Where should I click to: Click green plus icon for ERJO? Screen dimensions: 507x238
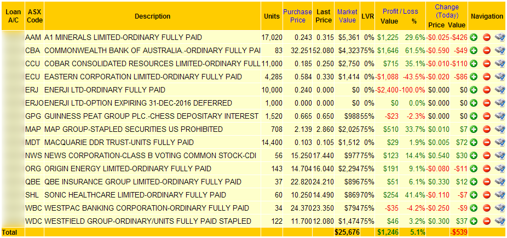pyautogui.click(x=474, y=103)
